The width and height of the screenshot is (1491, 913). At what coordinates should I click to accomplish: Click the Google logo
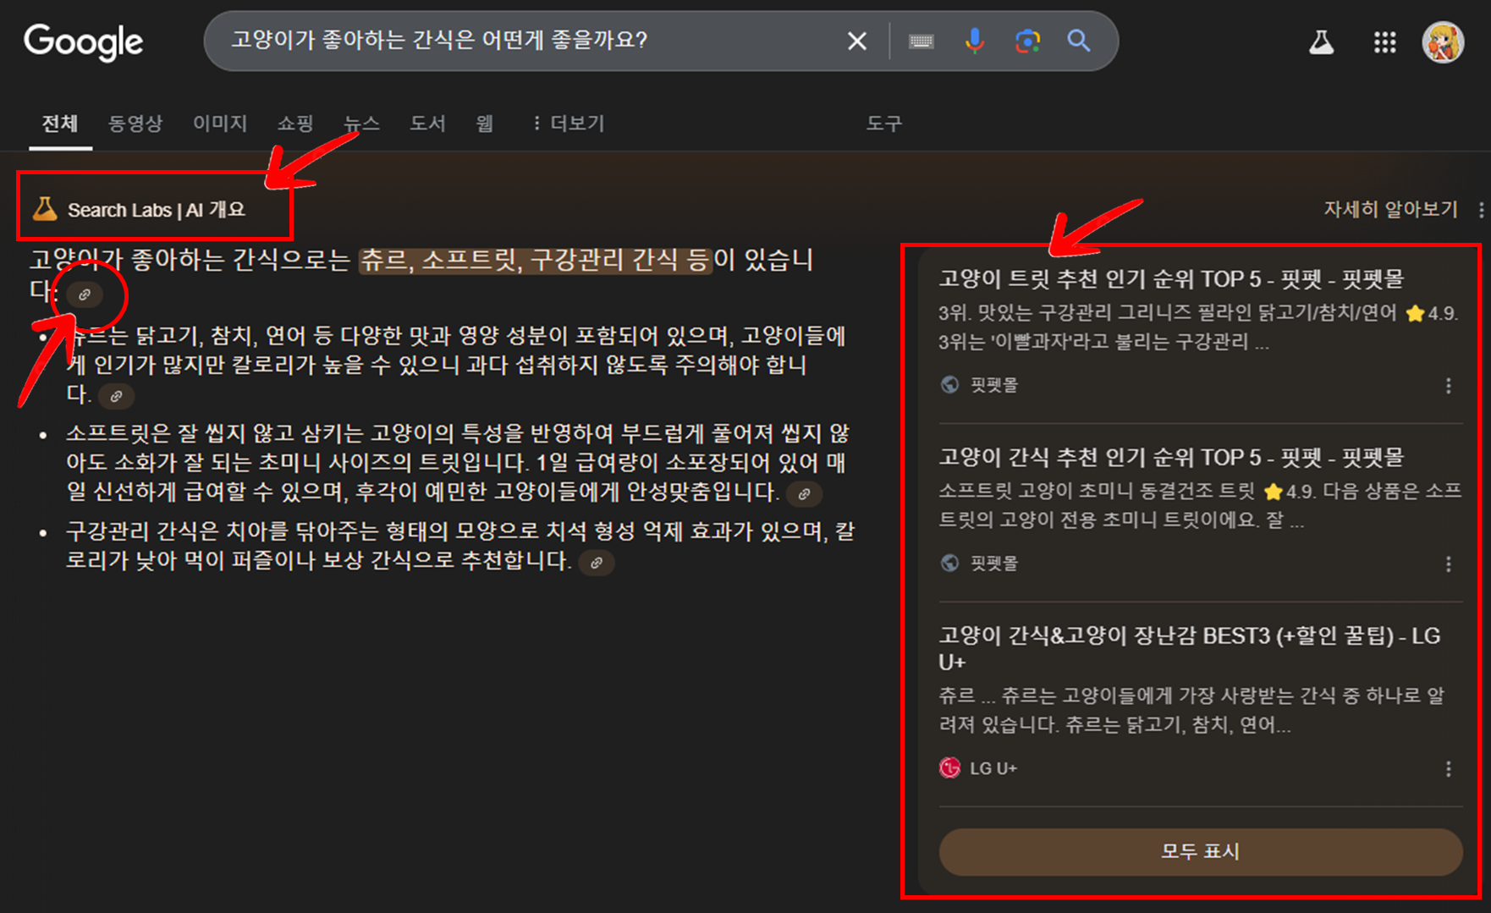click(x=83, y=41)
